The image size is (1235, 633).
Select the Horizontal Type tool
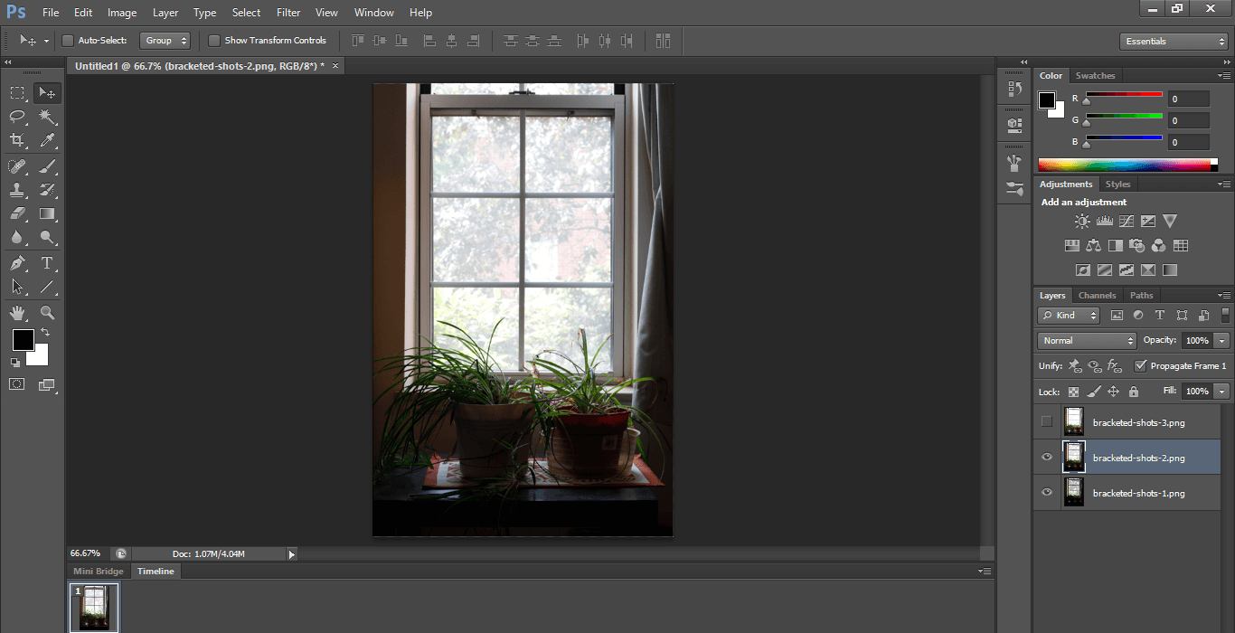[x=48, y=263]
